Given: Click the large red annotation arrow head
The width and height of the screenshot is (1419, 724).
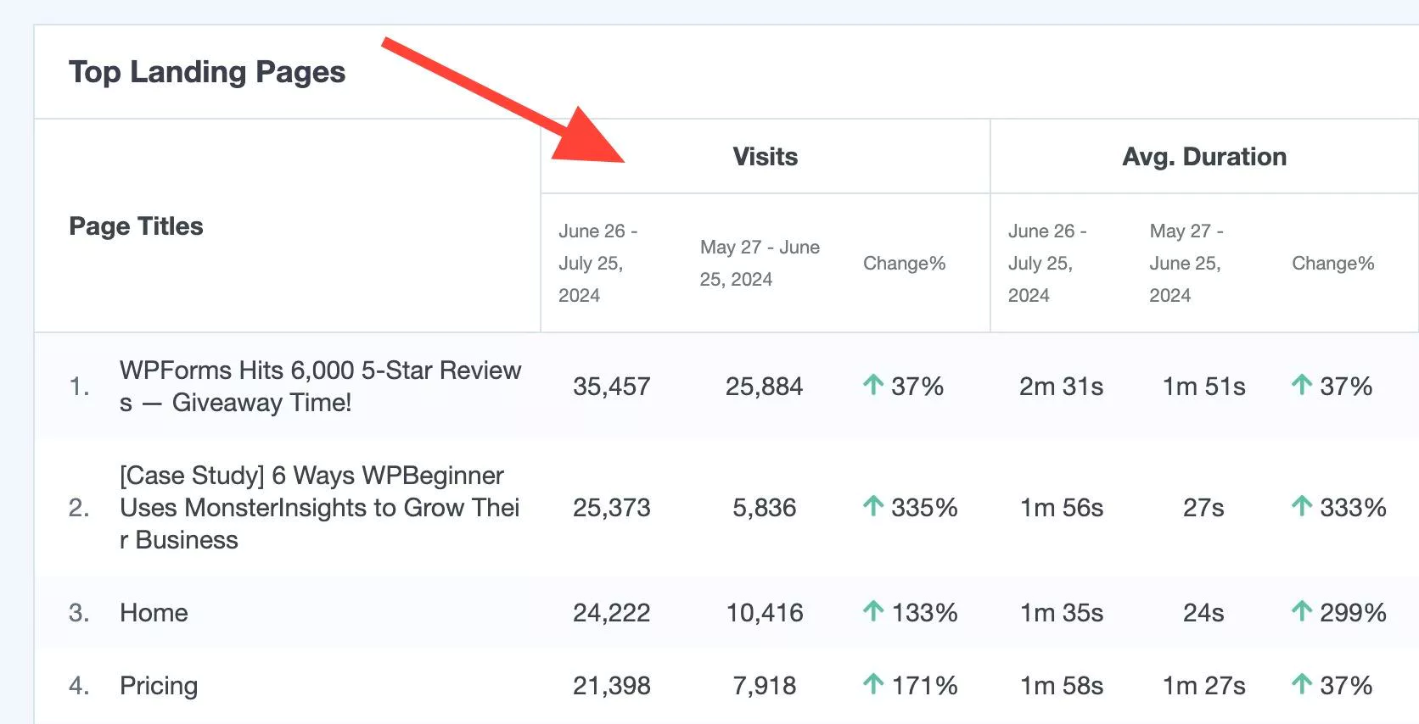Looking at the screenshot, I should click(x=586, y=137).
